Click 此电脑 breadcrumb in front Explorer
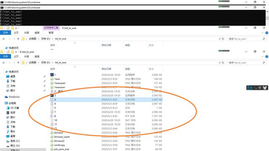 click(x=33, y=62)
